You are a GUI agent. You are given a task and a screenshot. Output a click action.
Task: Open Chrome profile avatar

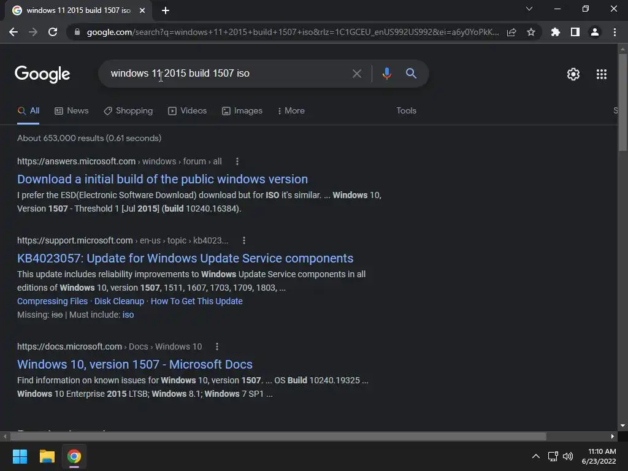pyautogui.click(x=595, y=32)
